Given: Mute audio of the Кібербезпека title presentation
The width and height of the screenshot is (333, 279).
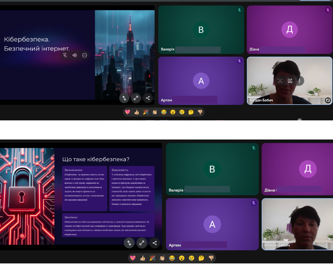Looking at the screenshot, I should (75, 55).
